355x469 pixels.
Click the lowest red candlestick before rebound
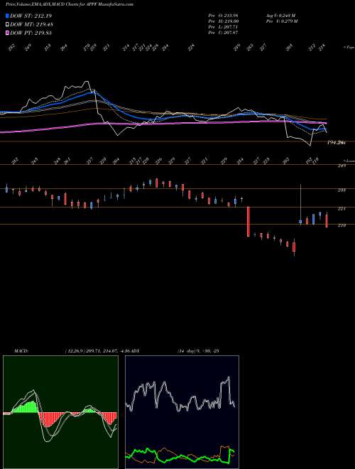pyautogui.click(x=294, y=247)
